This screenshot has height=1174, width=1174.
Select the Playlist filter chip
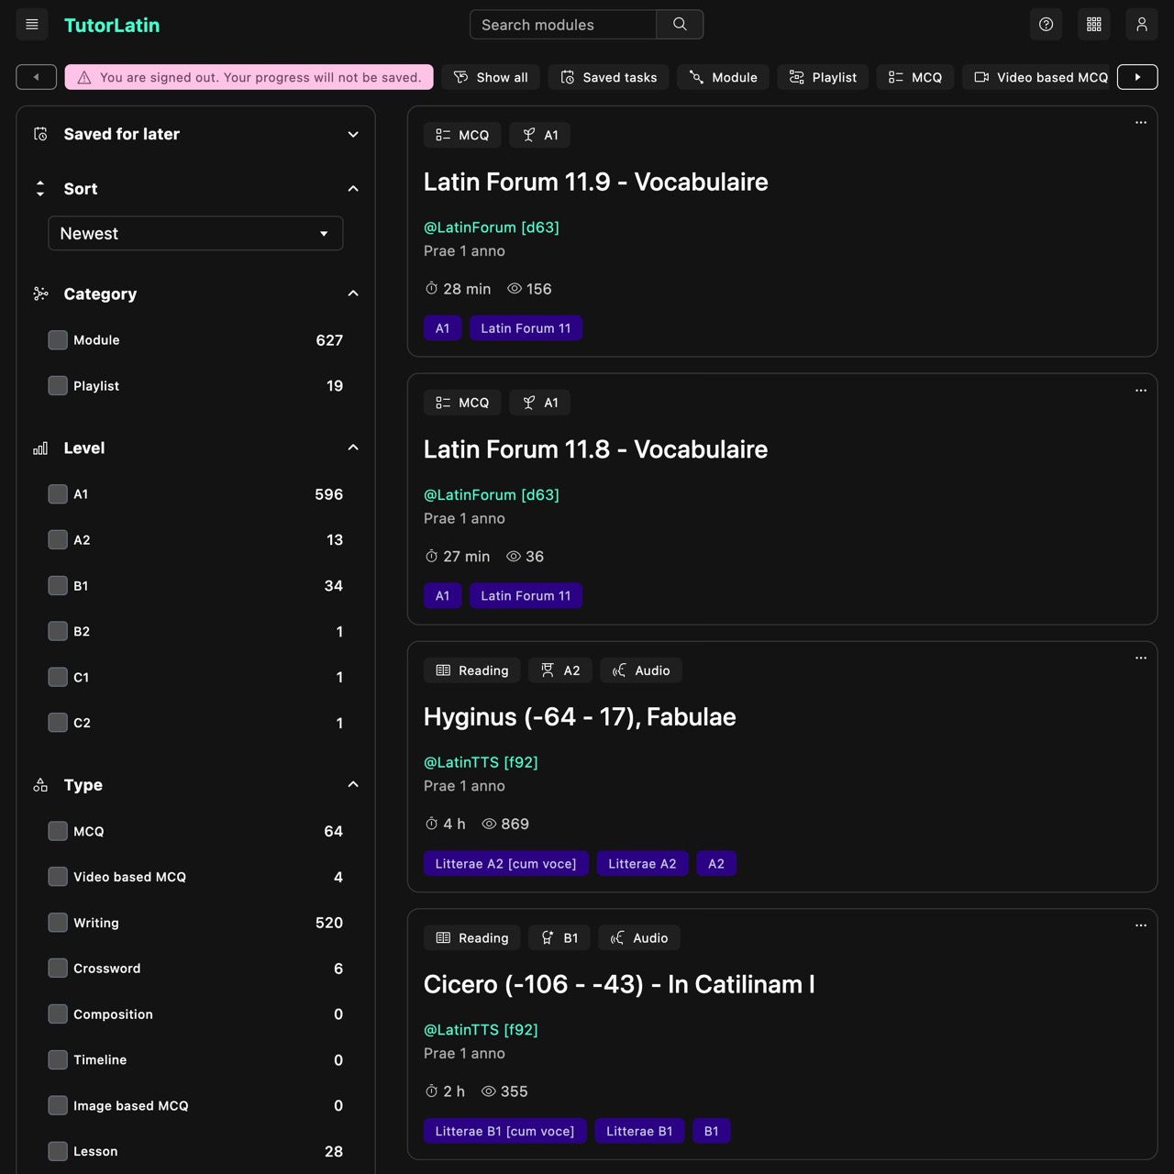pos(823,77)
